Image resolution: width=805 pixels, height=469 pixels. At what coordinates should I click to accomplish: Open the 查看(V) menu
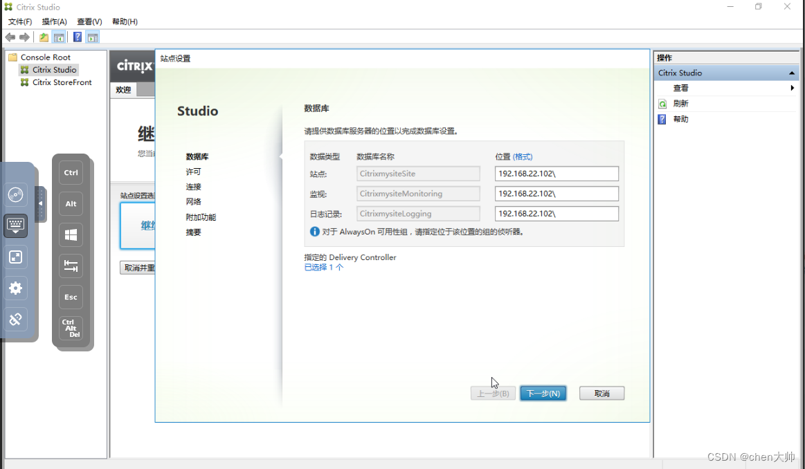89,21
